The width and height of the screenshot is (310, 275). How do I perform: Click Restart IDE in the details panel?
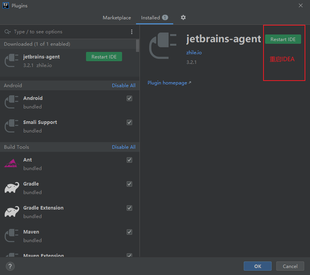pyautogui.click(x=283, y=40)
